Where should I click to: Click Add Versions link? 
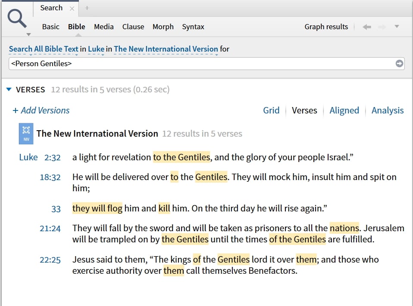[41, 110]
